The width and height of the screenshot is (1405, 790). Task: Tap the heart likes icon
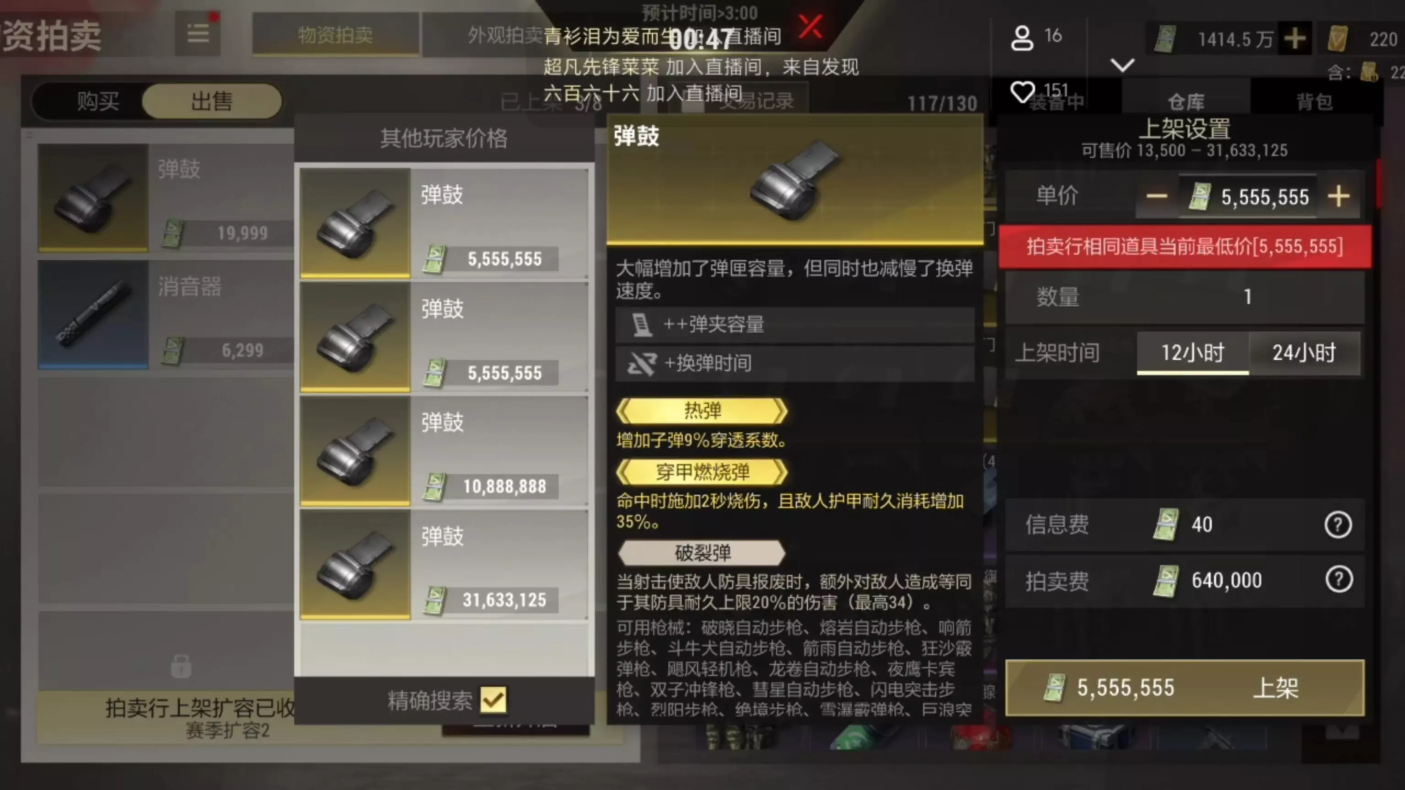[x=1022, y=91]
